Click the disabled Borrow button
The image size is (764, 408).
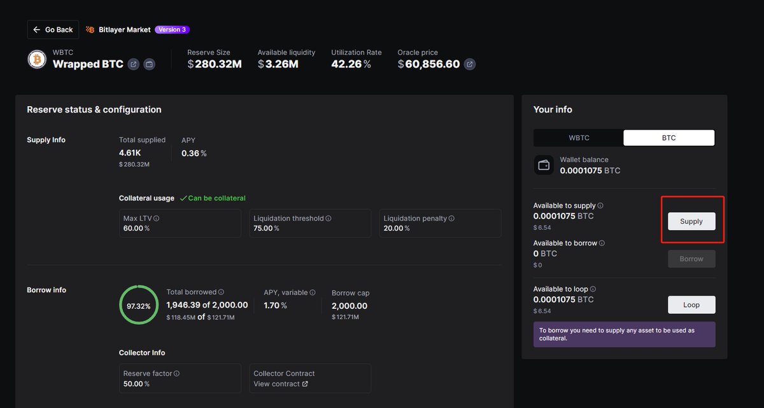[x=691, y=259]
